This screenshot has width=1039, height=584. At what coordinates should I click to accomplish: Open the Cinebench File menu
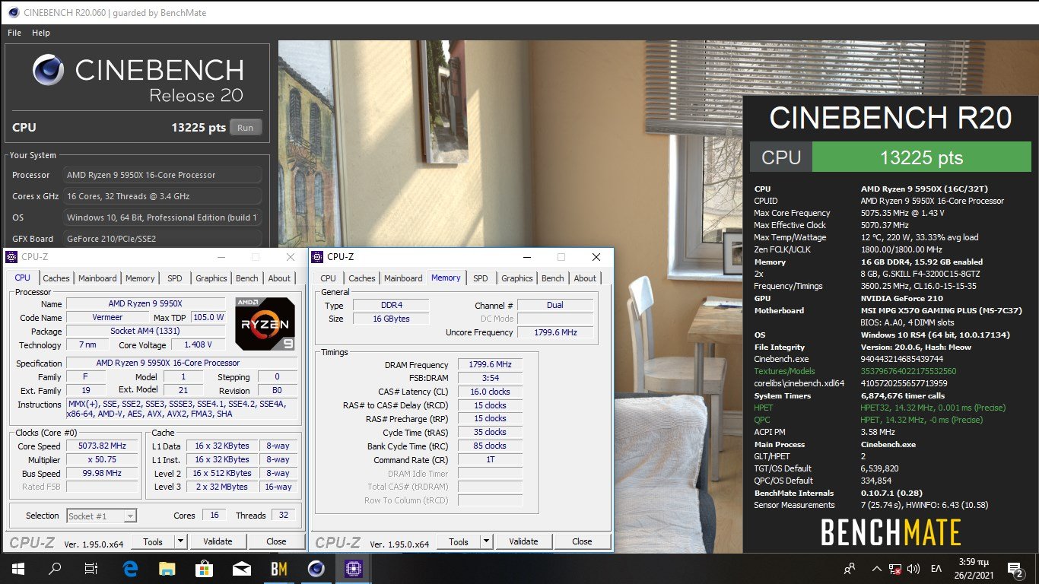click(x=14, y=33)
